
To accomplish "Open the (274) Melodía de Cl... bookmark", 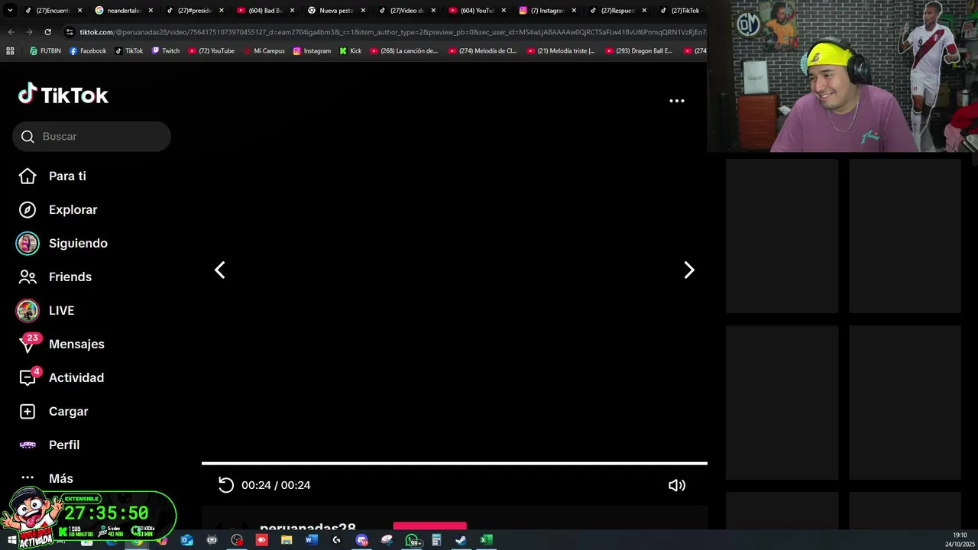I will [483, 51].
